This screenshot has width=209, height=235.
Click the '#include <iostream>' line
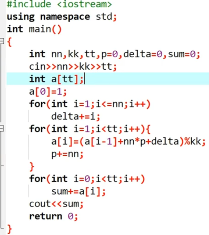pos(59,4)
